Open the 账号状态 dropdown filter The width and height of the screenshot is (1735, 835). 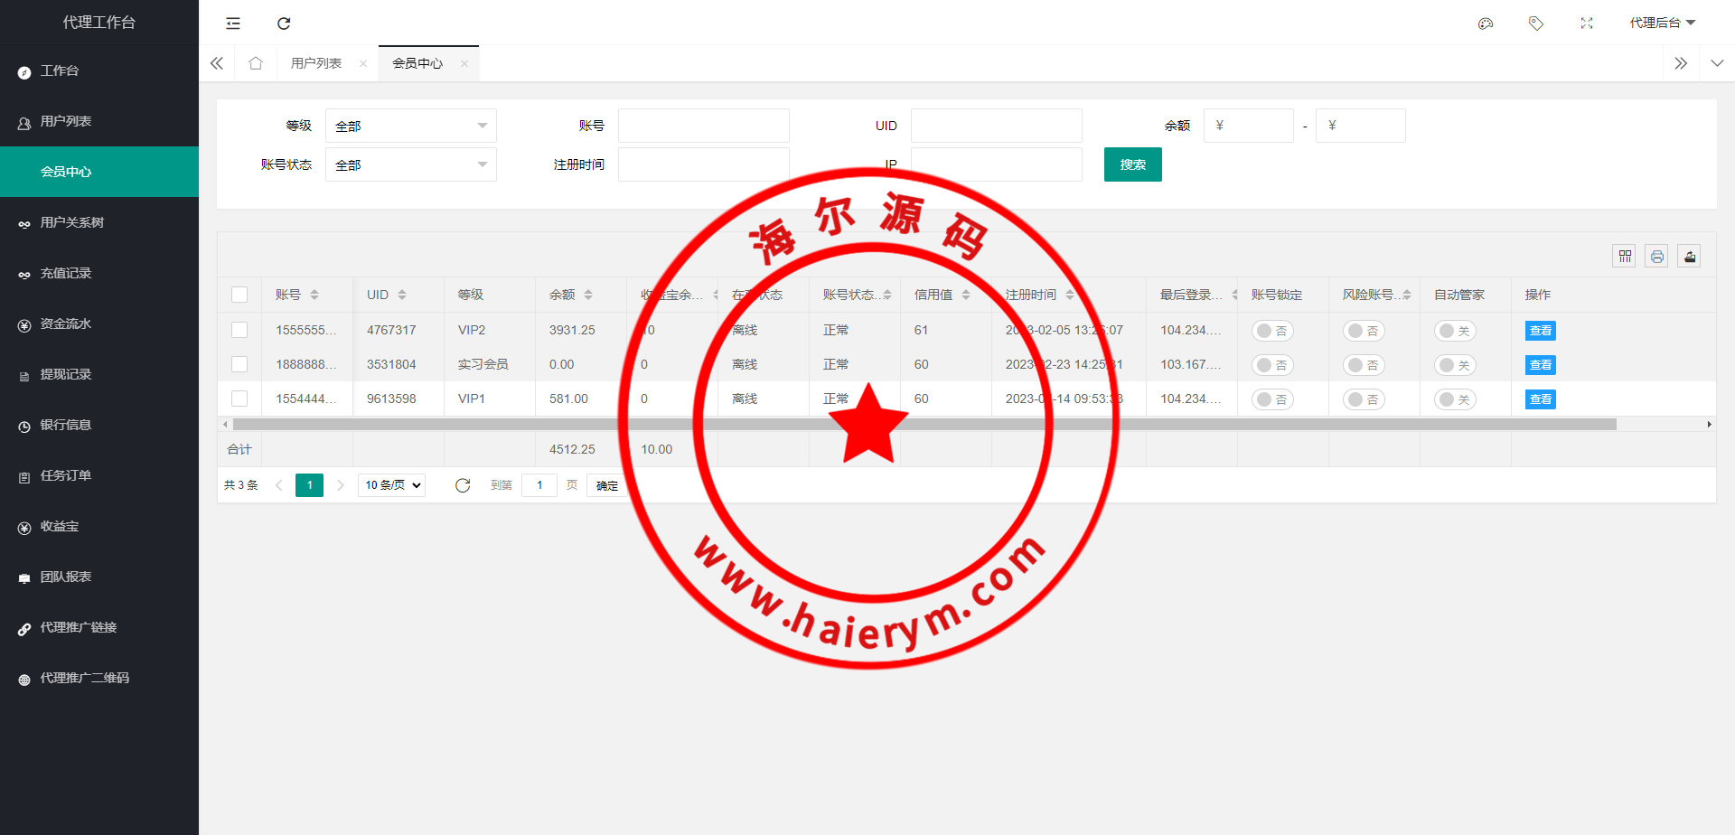tap(410, 164)
